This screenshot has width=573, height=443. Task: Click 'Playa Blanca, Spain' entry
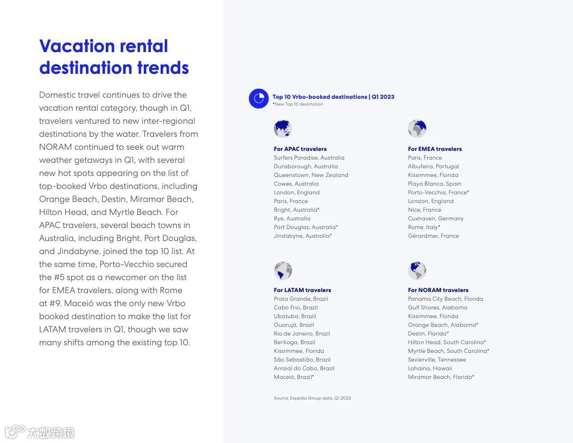(435, 184)
